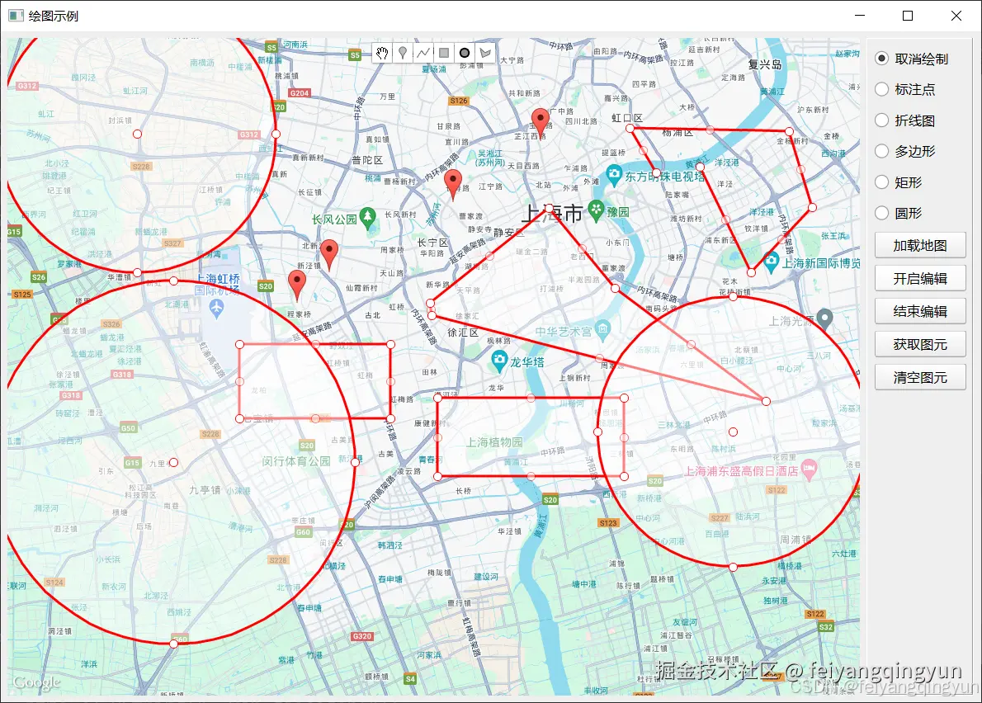Select the 标注点 radio button
982x703 pixels.
882,89
